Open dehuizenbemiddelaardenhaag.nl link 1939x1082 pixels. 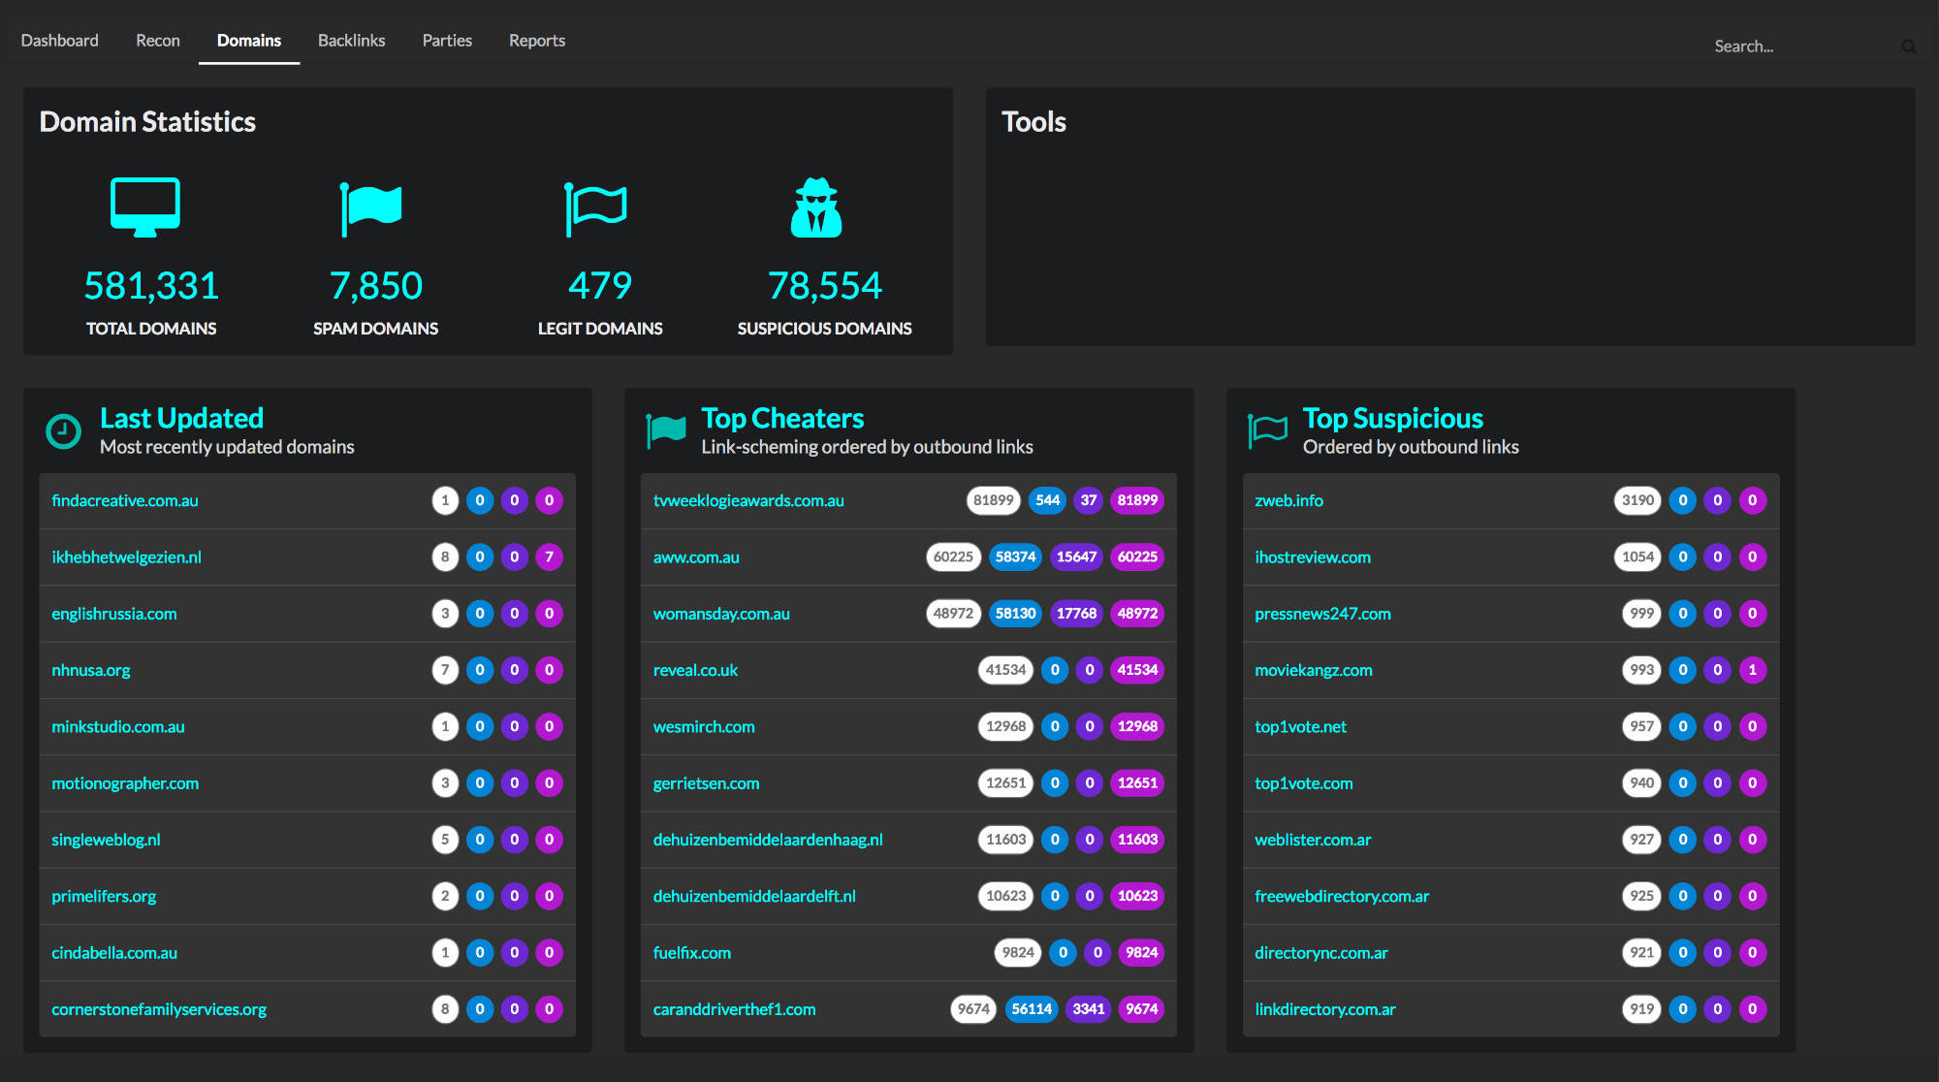click(x=768, y=840)
